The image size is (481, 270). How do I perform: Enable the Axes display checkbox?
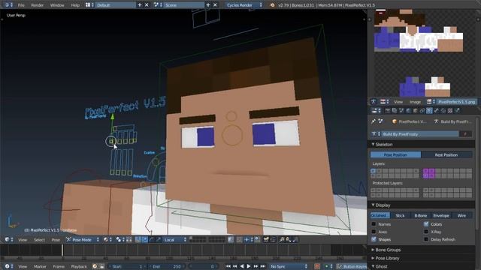pyautogui.click(x=374, y=232)
